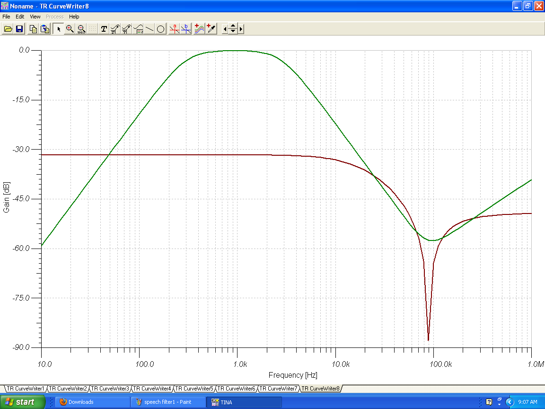
Task: Activate blue cursor b
Action: (x=186, y=29)
